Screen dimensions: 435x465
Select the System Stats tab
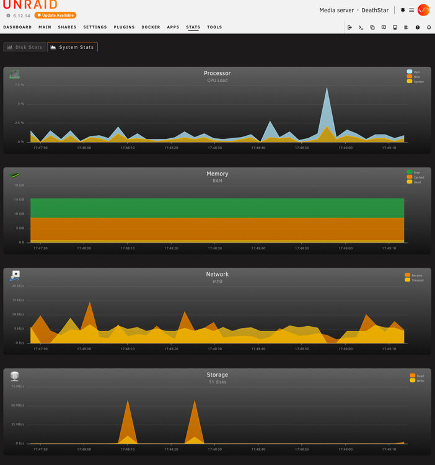pyautogui.click(x=72, y=47)
